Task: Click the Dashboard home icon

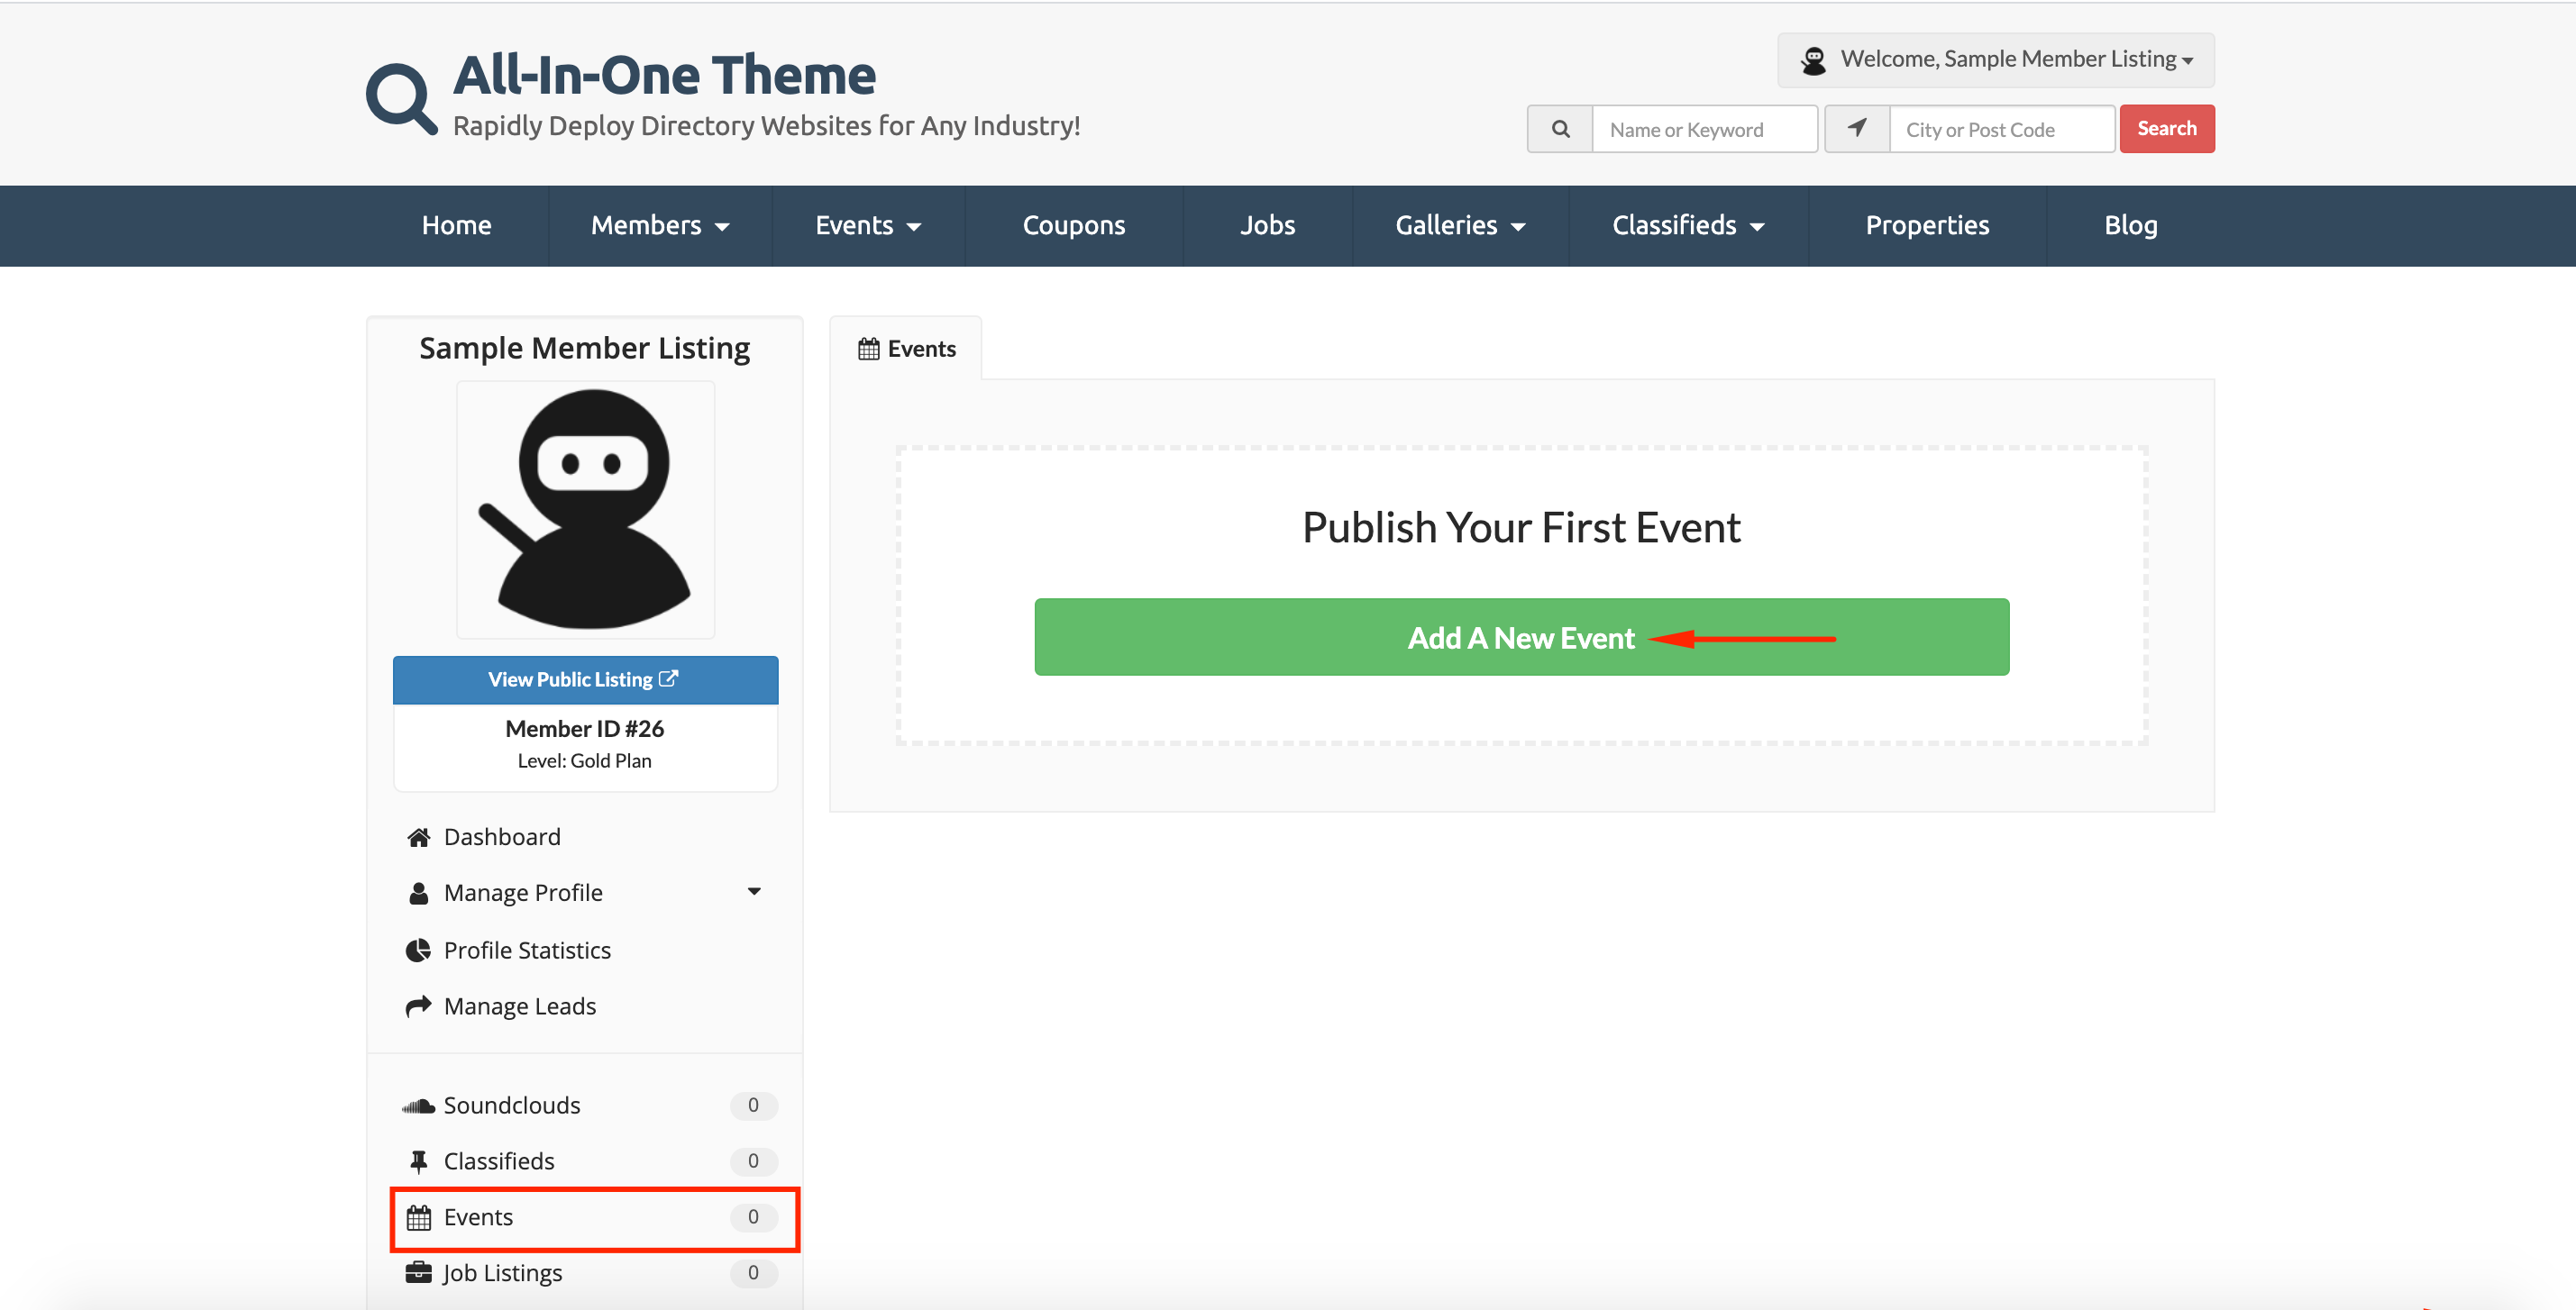Action: (x=418, y=837)
